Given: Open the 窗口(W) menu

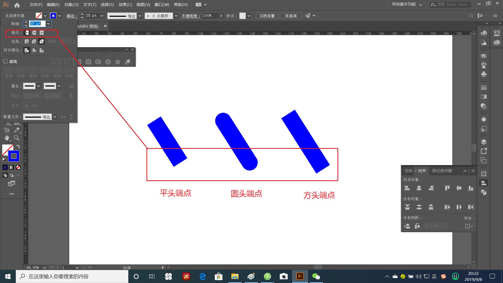Looking at the screenshot, I should click(162, 4).
